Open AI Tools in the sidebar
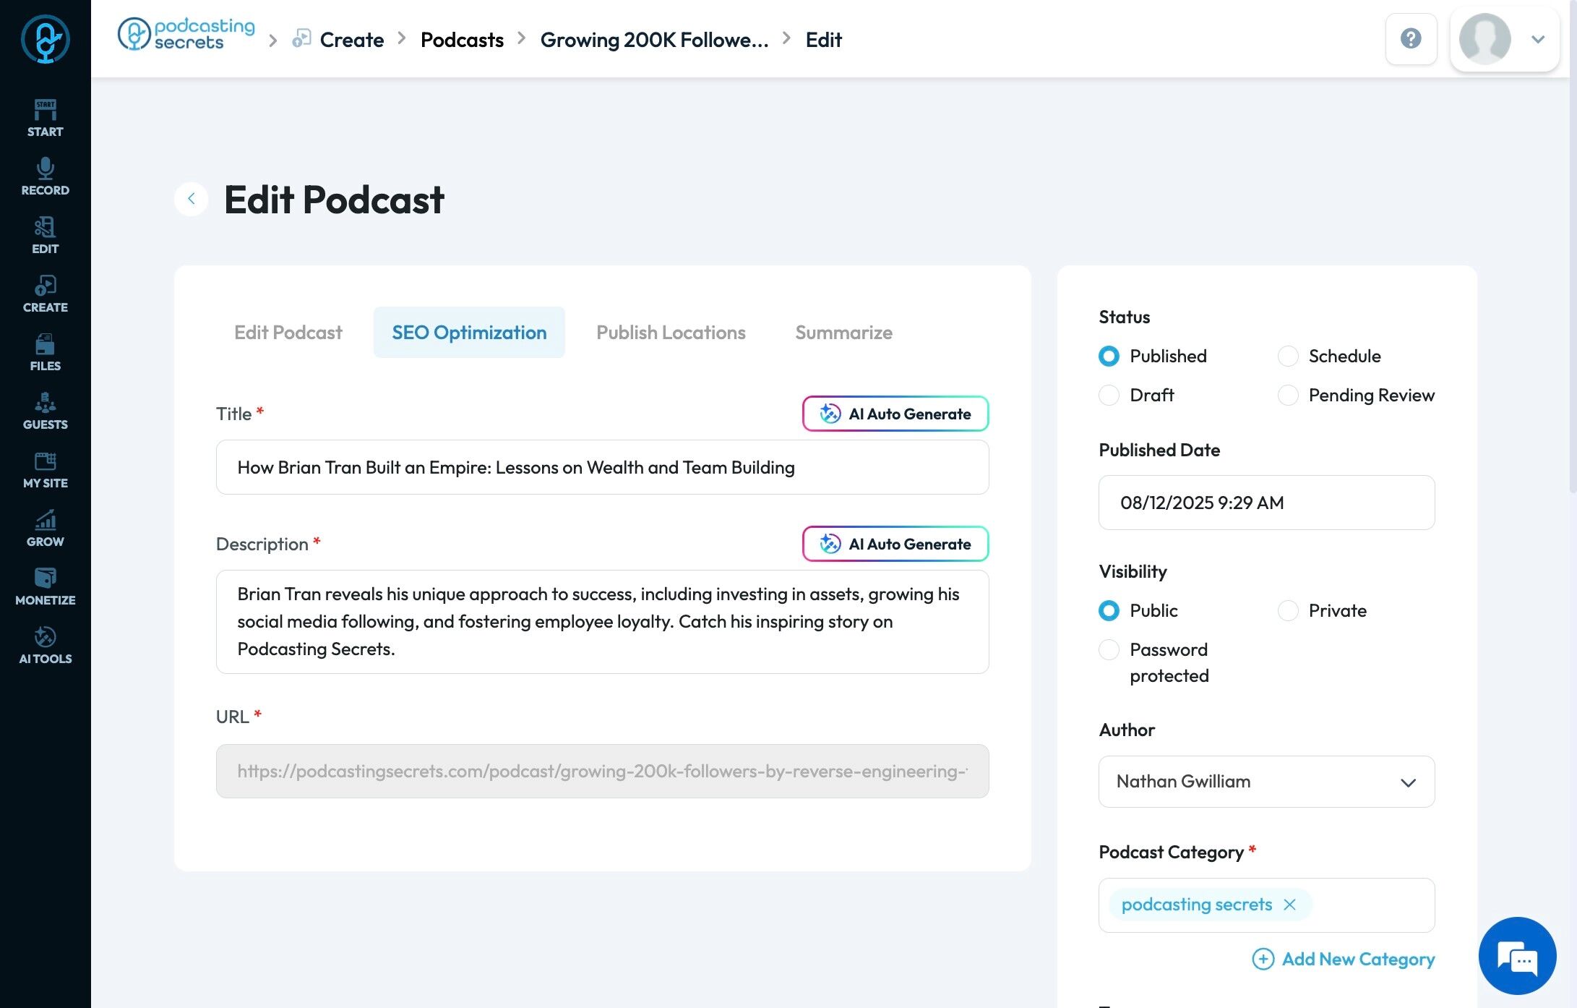1577x1008 pixels. 45,645
